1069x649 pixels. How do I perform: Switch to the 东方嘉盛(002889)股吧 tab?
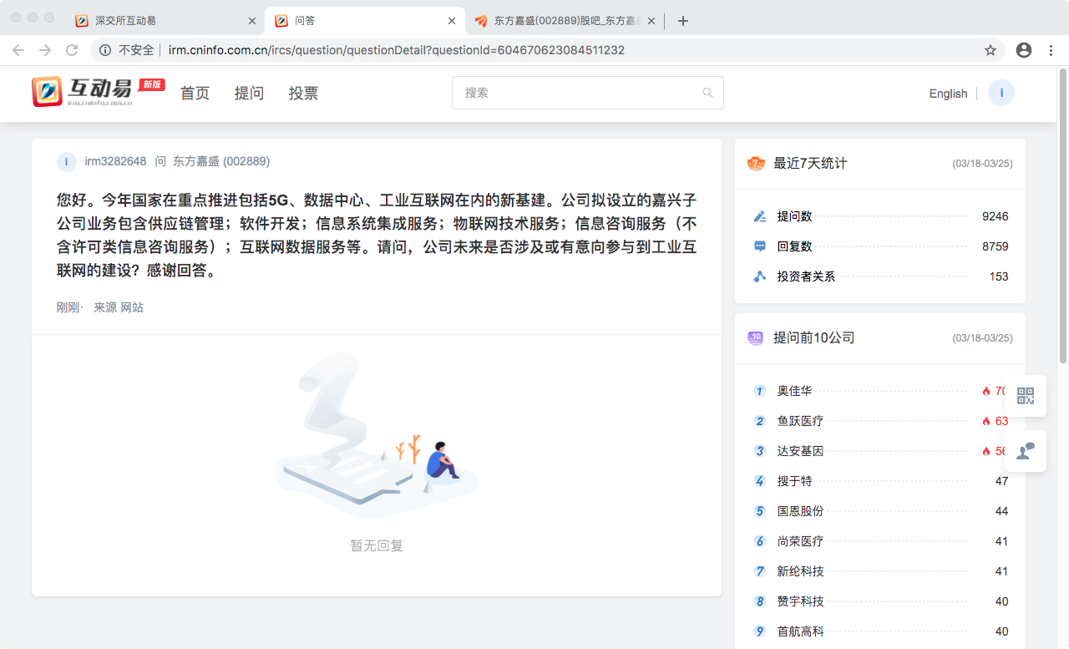click(564, 21)
